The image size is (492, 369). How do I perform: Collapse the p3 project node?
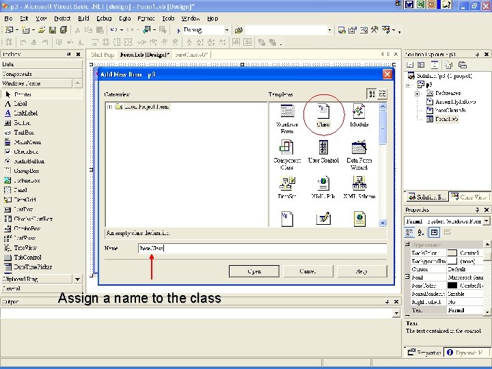pos(409,85)
